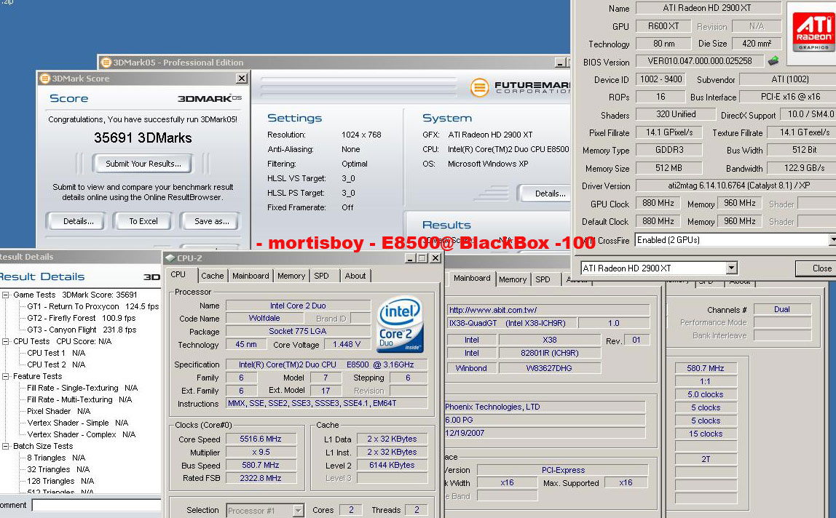Click the Multiplier x 9.5 value
Image resolution: width=836 pixels, height=518 pixels.
[260, 452]
